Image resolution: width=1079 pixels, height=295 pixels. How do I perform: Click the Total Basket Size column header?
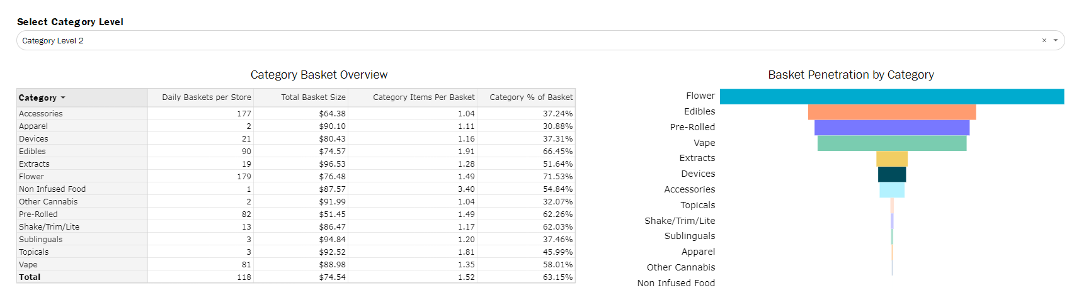(313, 97)
